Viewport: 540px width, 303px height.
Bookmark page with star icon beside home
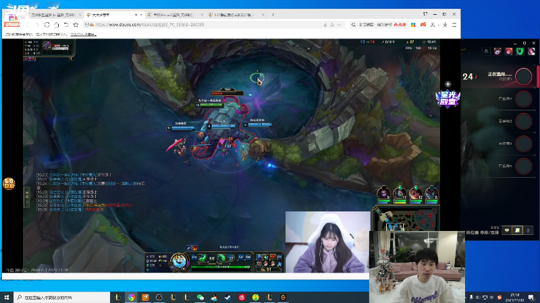click(x=76, y=25)
